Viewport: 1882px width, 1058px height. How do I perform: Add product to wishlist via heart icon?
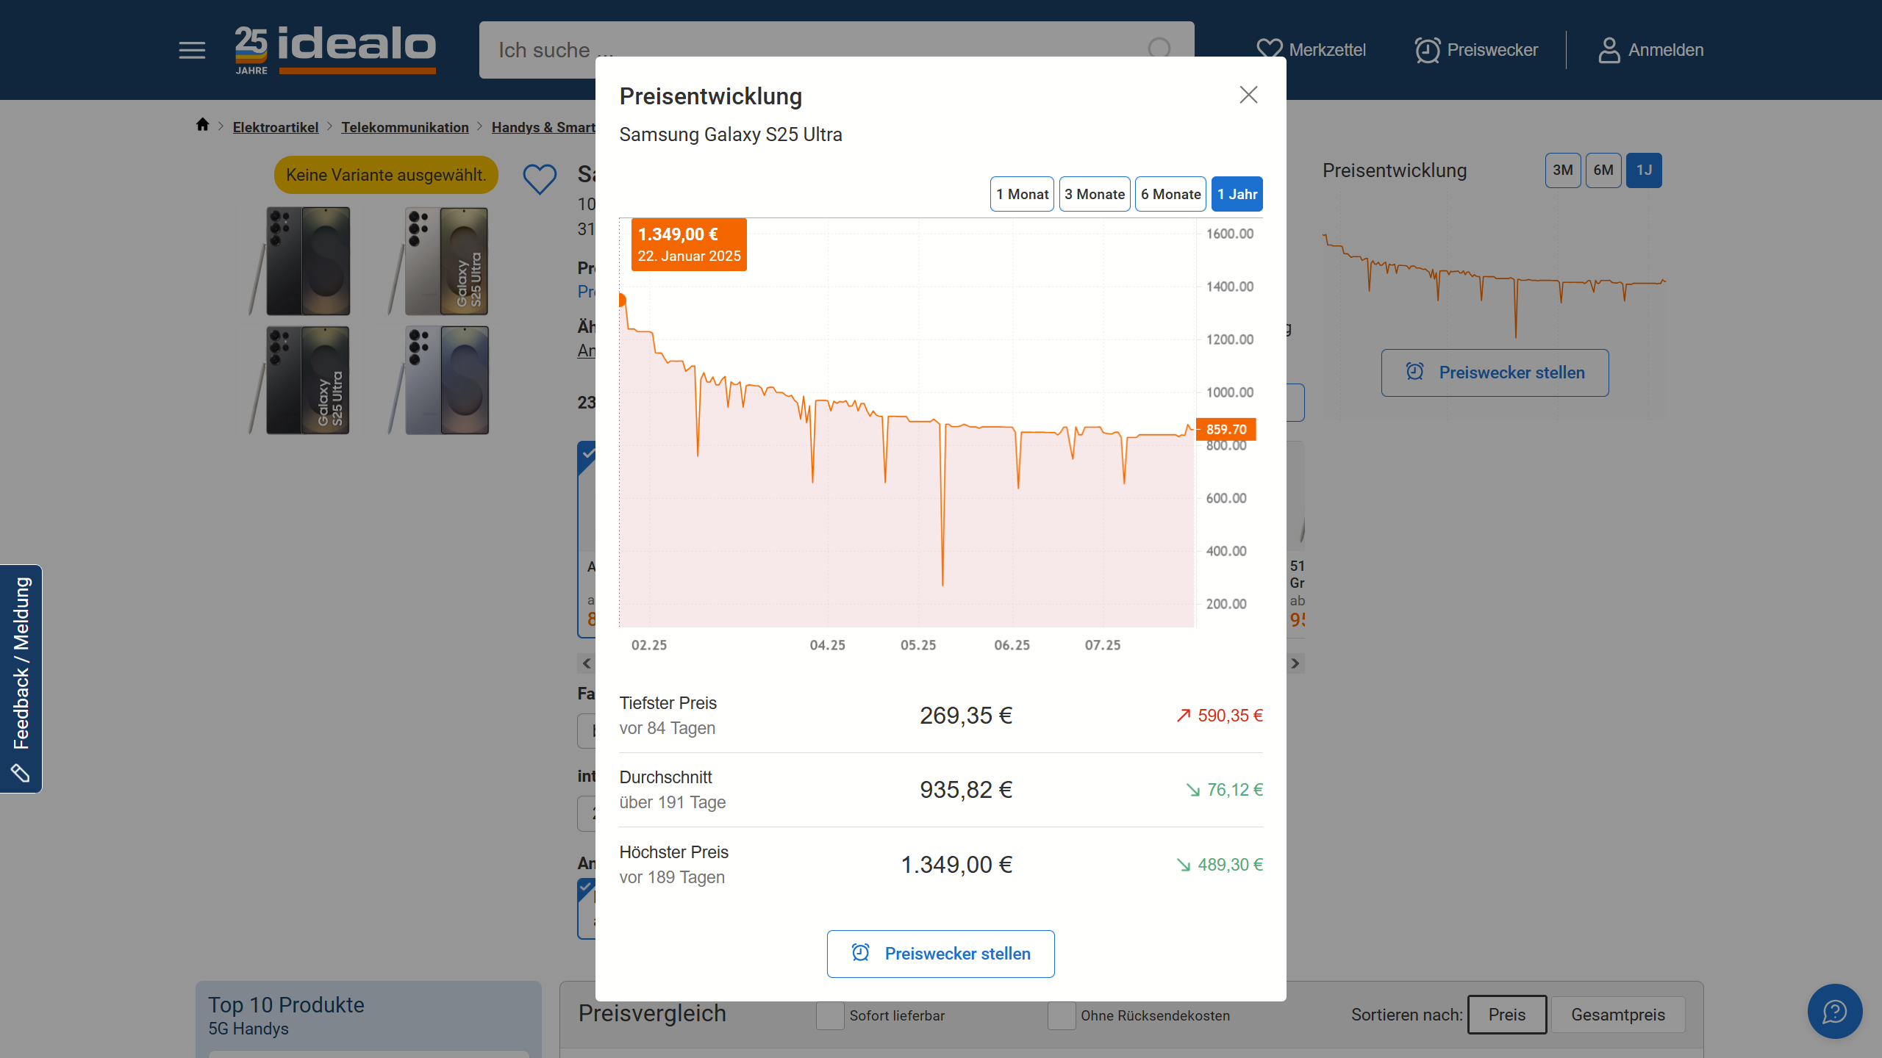pyautogui.click(x=540, y=179)
